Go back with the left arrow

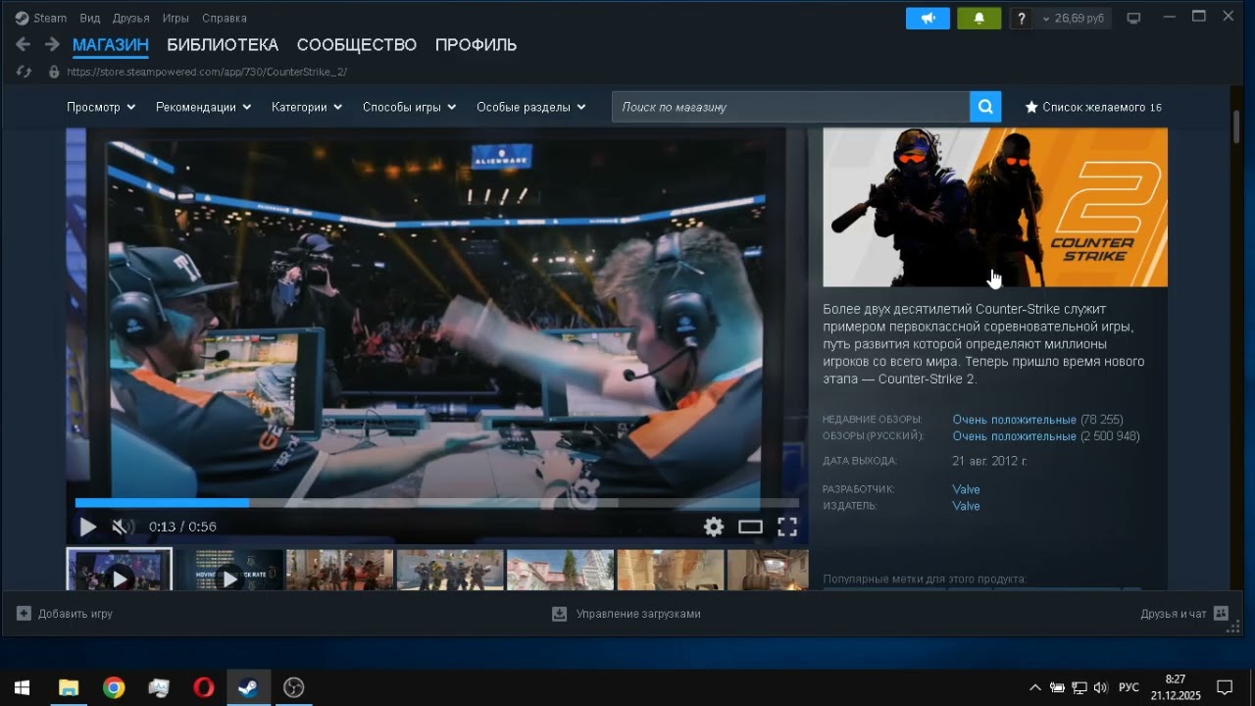24,44
